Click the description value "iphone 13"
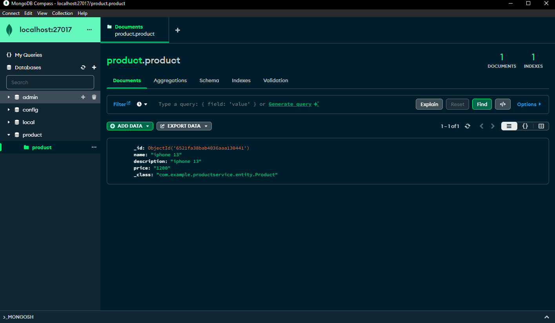 [x=186, y=161]
